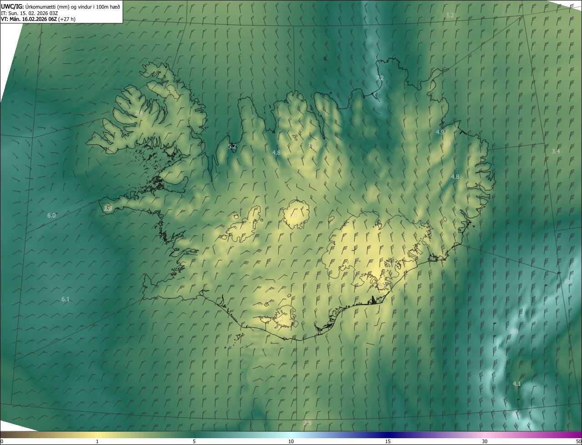Click the "30" tick on the colour scale
This screenshot has height=445, width=582.
tap(485, 441)
